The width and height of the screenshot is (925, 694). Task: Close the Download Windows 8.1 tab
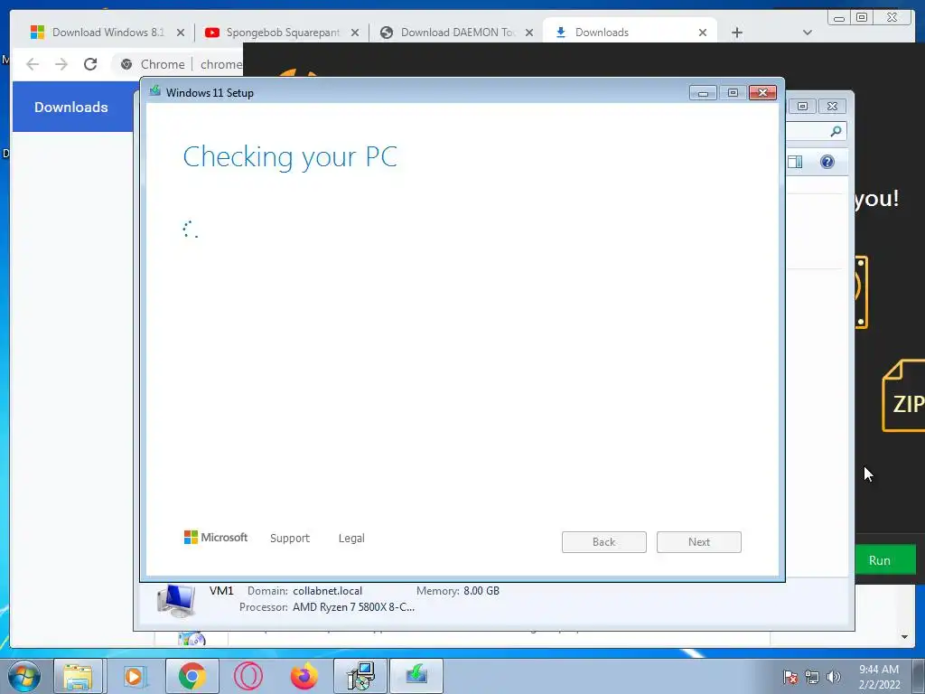tap(181, 33)
